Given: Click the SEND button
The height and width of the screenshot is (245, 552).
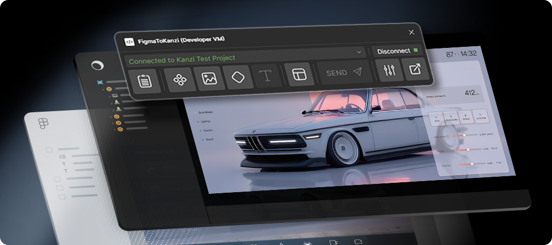Looking at the screenshot, I should point(344,72).
